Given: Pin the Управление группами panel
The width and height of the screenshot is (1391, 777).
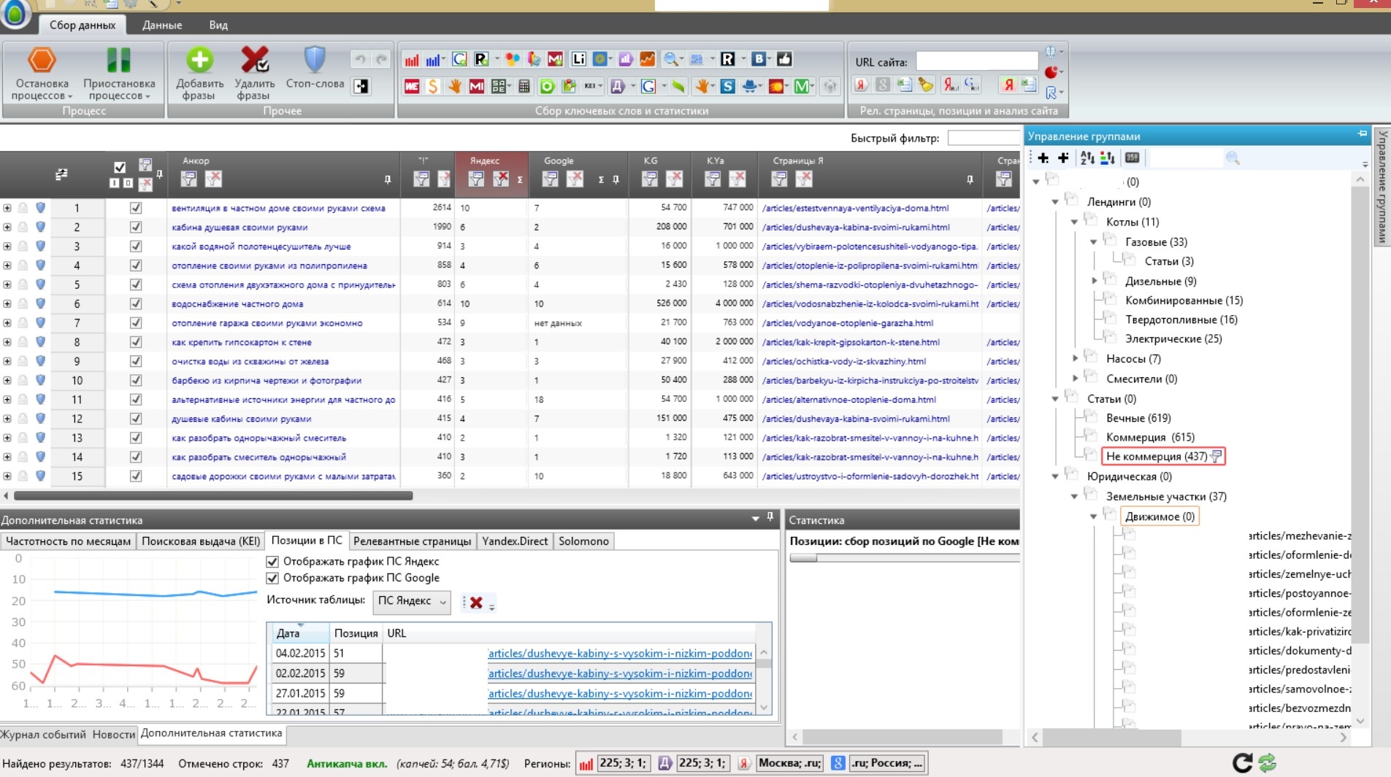Looking at the screenshot, I should (1363, 134).
